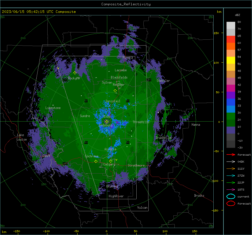
Task: Click the Cochrane city label
Action: click(92, 156)
